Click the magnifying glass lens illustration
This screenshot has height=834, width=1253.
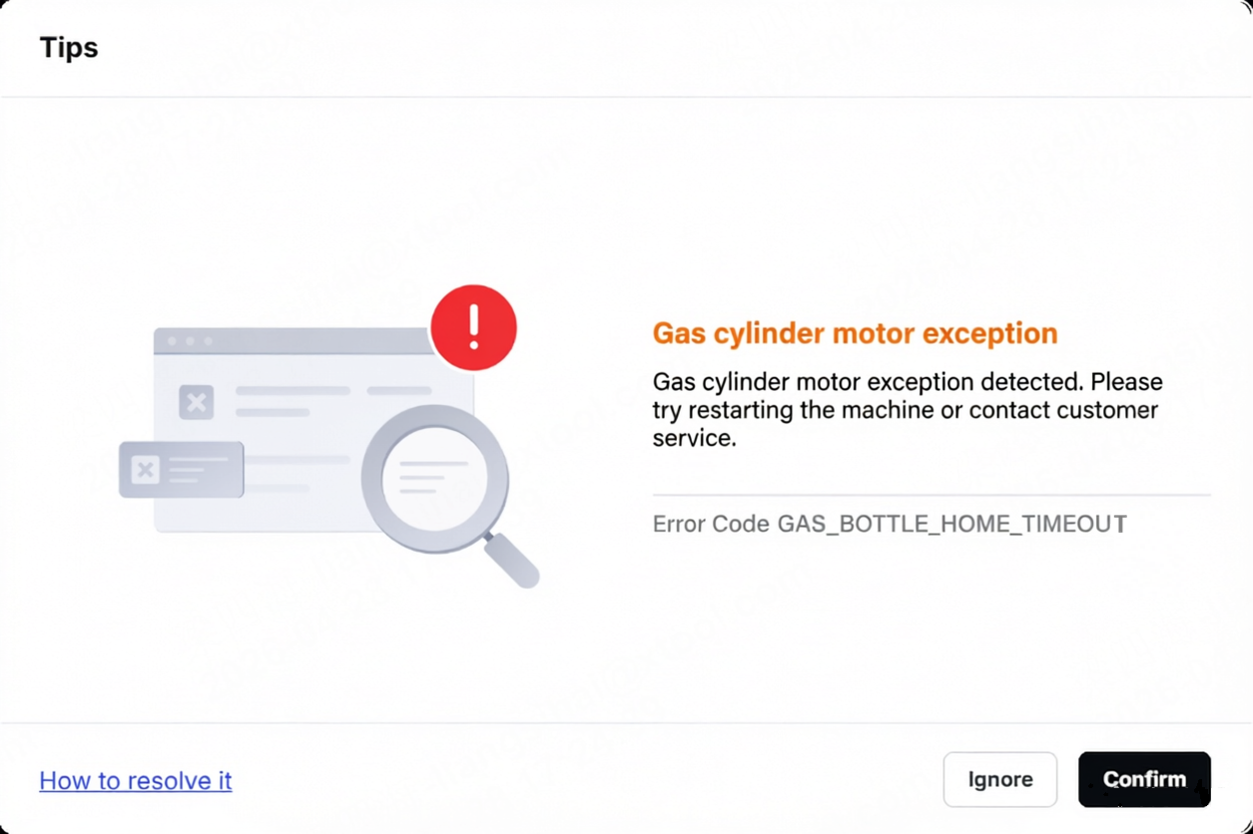435,478
